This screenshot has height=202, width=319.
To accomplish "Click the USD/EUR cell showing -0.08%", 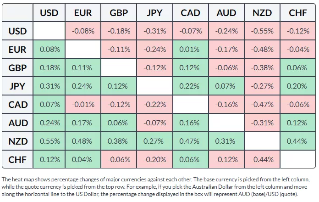I will pyautogui.click(x=83, y=31).
